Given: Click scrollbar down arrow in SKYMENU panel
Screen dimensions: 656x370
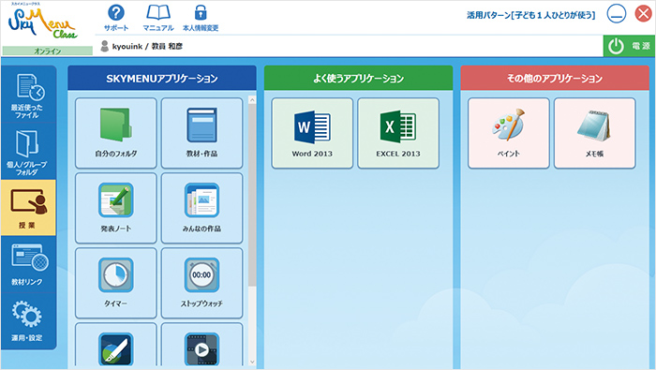Looking at the screenshot, I should [252, 363].
